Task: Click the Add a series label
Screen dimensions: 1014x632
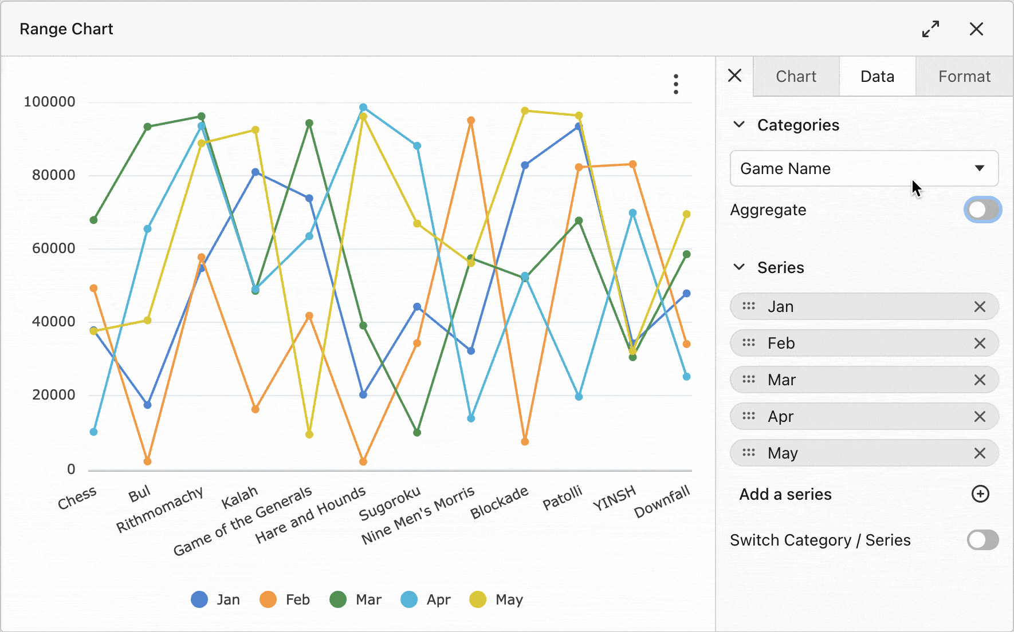Action: coord(785,495)
